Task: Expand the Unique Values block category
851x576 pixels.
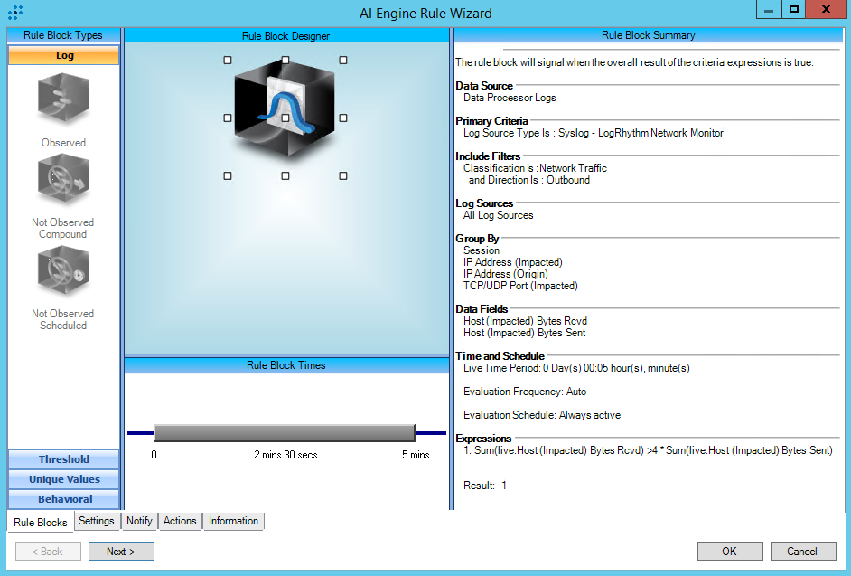Action: tap(64, 479)
